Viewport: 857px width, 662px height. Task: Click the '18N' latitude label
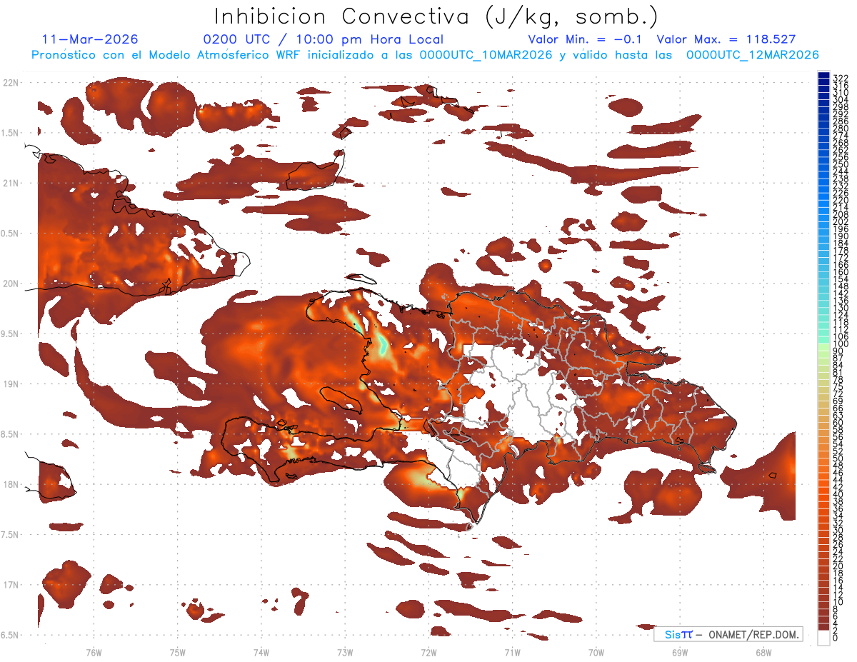tap(10, 484)
